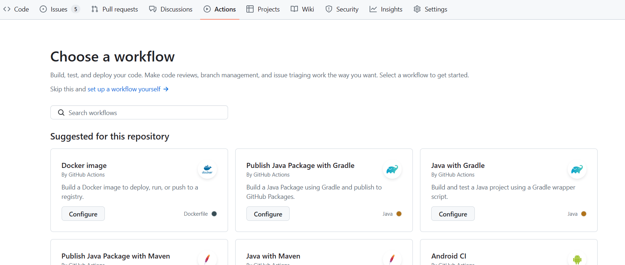This screenshot has height=265, width=625.
Task: Switch to the Discussions tab
Action: 171,9
